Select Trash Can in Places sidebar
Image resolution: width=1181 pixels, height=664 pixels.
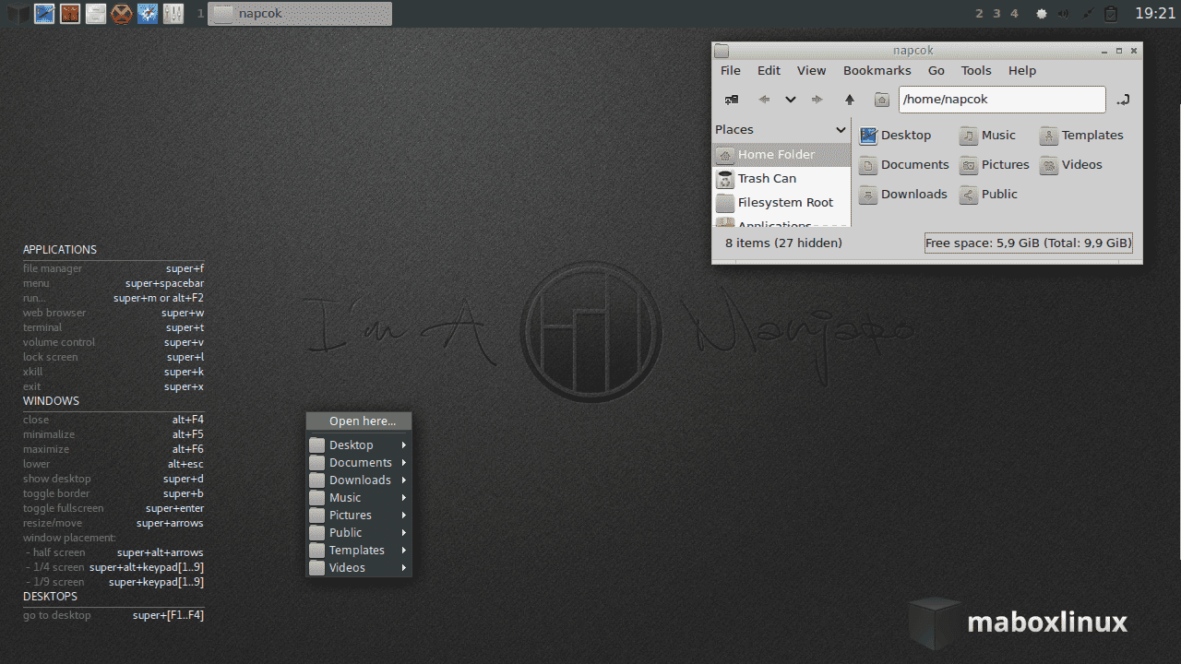pyautogui.click(x=766, y=178)
